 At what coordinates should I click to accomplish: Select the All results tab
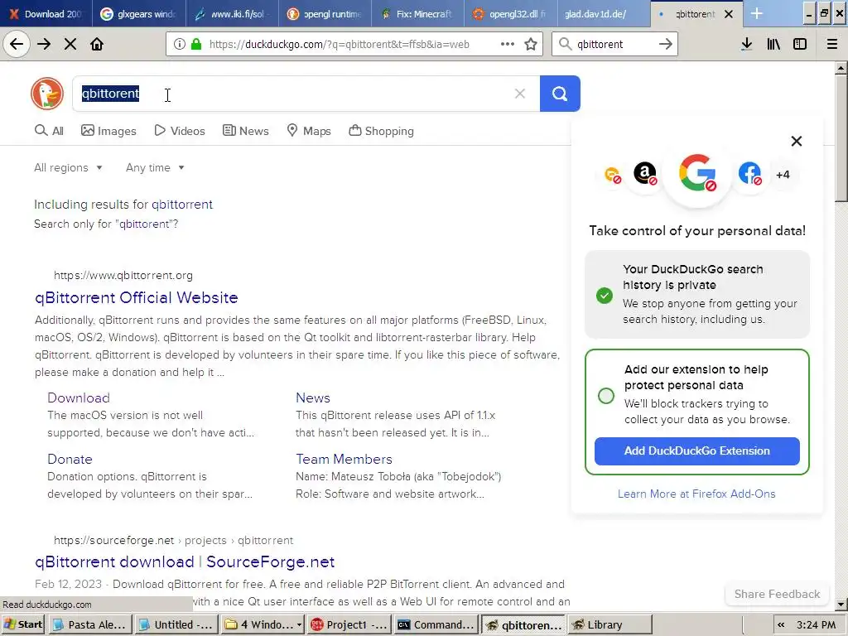tap(49, 131)
